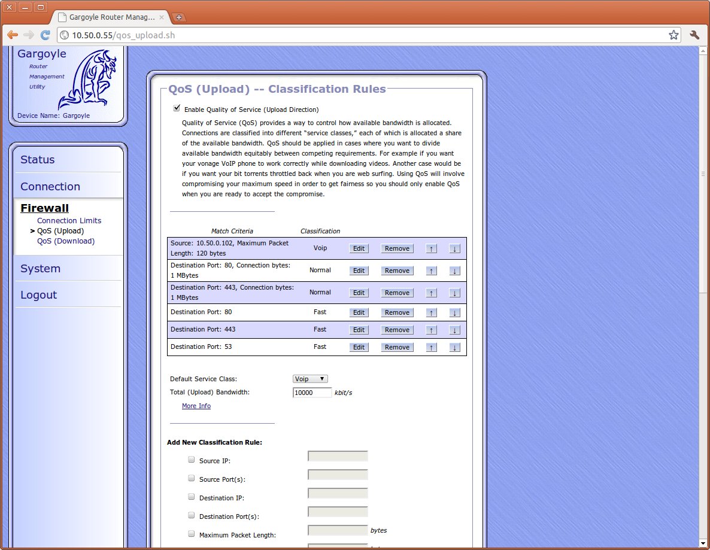Move Voip rule down
Screen dimensions: 710x550
[x=454, y=248]
